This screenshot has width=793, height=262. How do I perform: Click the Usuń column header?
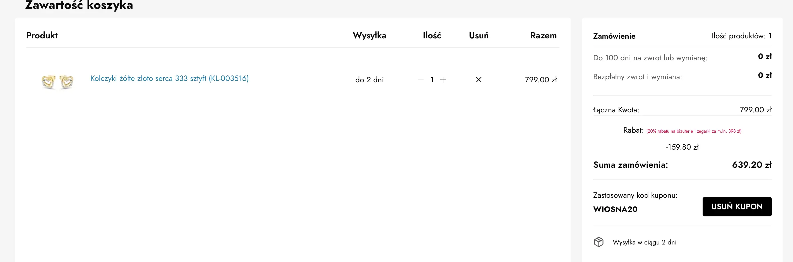click(479, 36)
